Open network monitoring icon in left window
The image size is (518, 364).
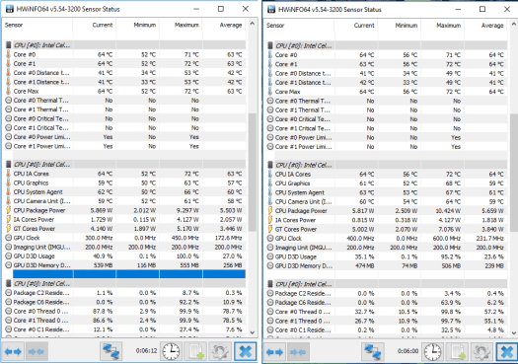(111, 351)
